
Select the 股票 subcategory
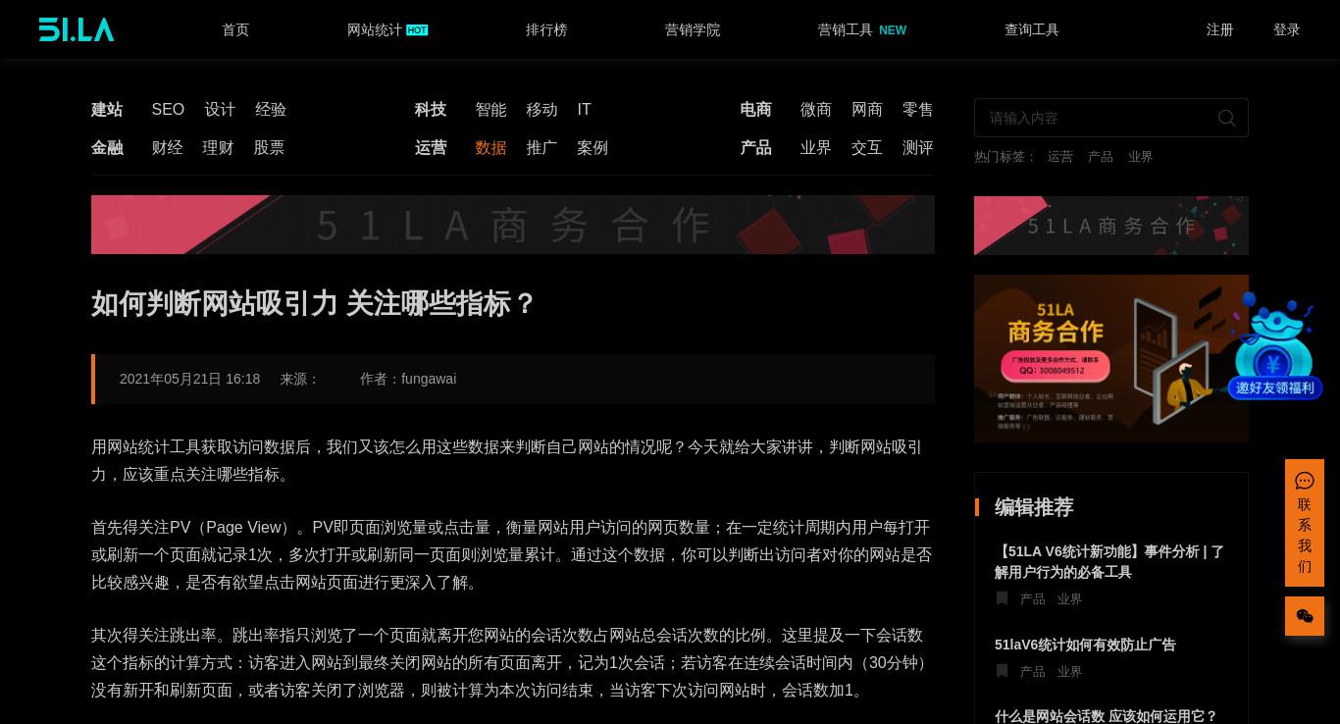[269, 148]
